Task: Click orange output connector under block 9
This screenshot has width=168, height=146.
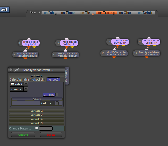Action: [26, 58]
